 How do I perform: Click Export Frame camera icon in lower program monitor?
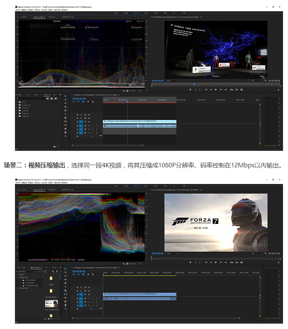242,262
